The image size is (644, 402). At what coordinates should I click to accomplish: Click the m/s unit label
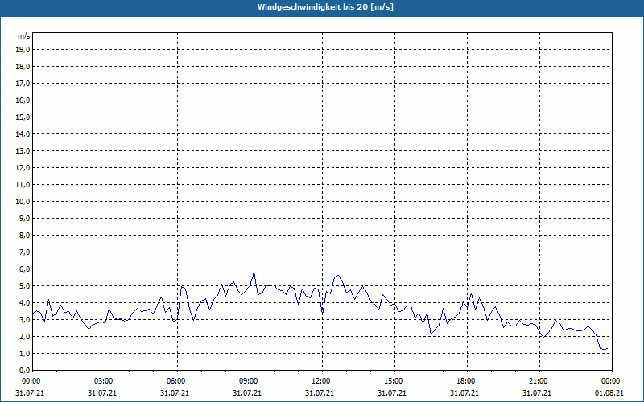tap(24, 36)
